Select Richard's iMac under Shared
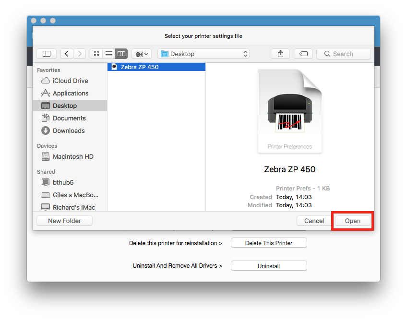This screenshot has height=320, width=407. pos(70,207)
